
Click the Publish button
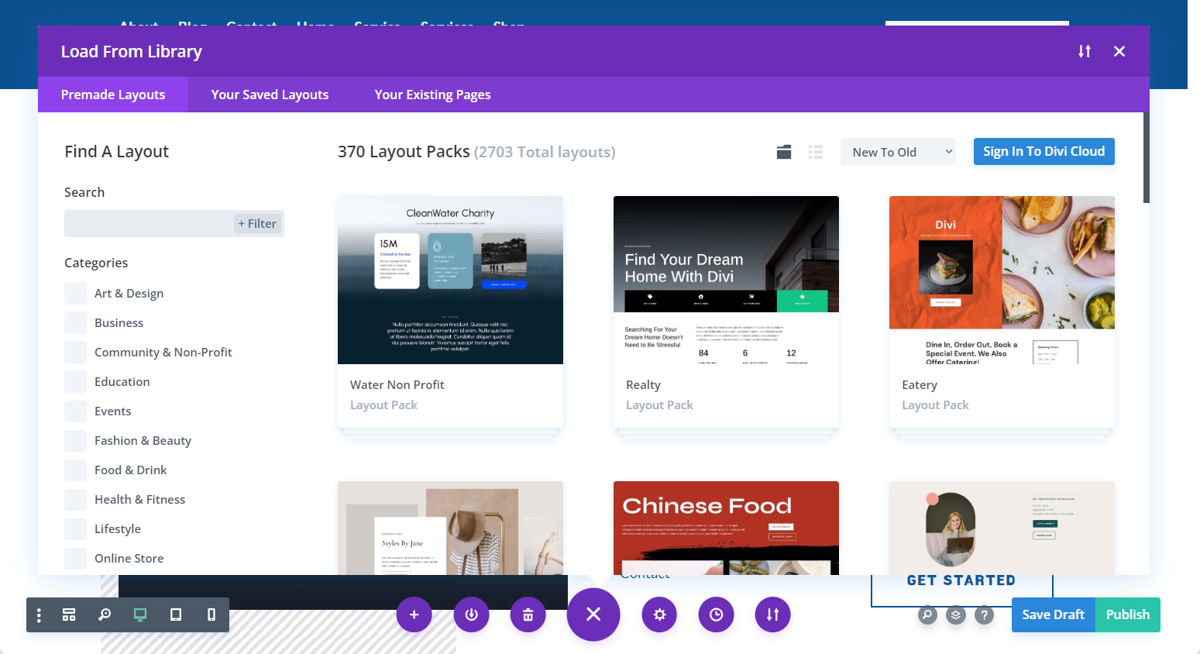[1128, 614]
